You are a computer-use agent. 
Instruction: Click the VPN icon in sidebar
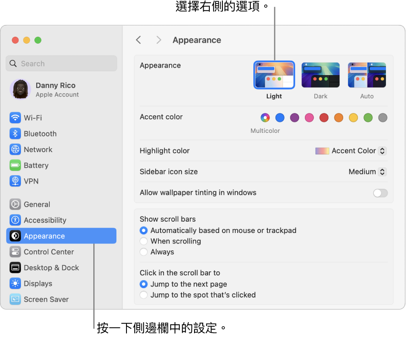click(15, 181)
